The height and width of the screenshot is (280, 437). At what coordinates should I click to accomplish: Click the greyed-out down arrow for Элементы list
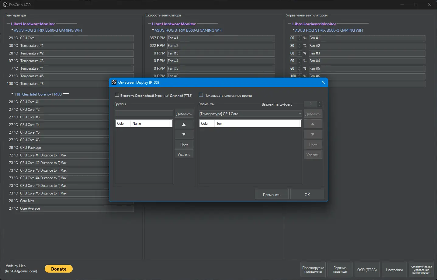313,134
